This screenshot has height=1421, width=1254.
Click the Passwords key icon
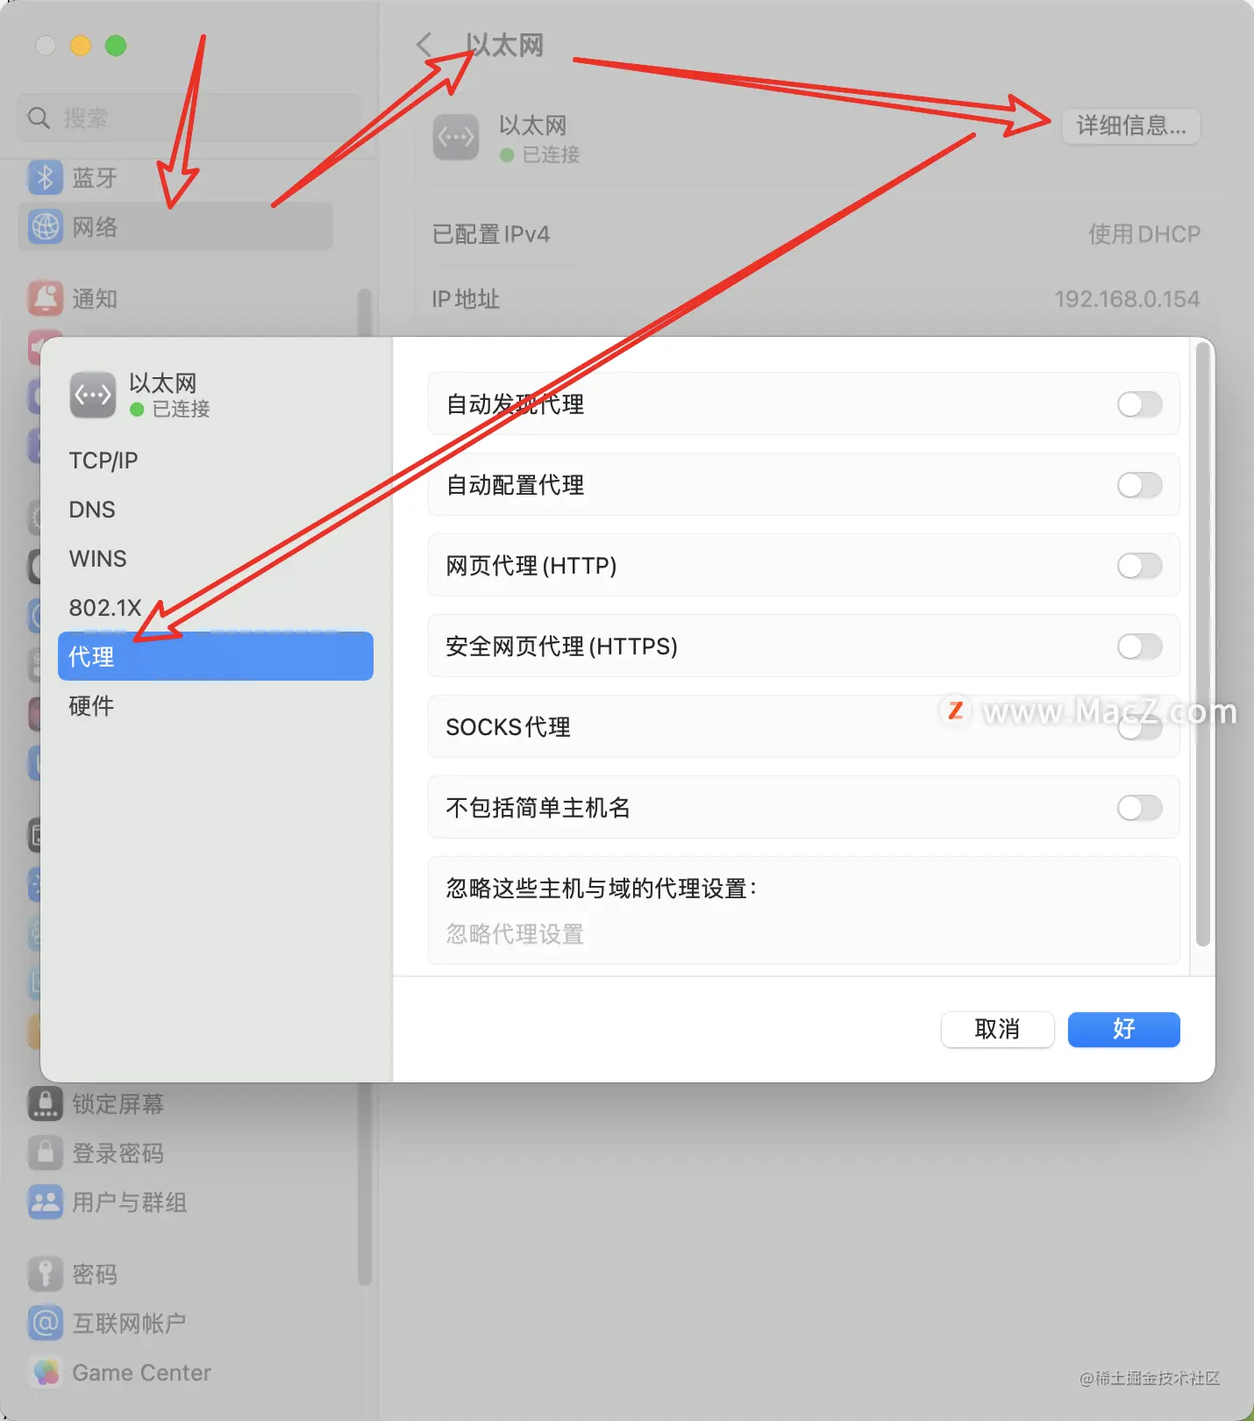46,1274
